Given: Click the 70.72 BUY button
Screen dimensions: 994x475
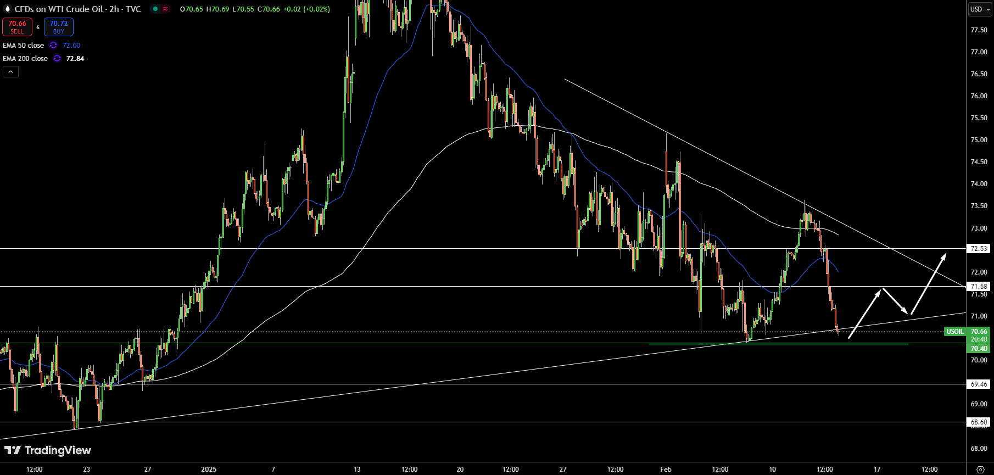Looking at the screenshot, I should click(59, 27).
